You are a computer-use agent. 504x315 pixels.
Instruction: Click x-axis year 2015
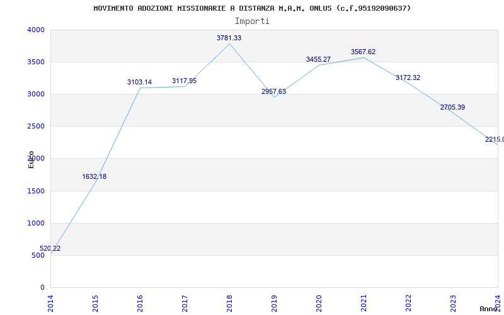(96, 304)
